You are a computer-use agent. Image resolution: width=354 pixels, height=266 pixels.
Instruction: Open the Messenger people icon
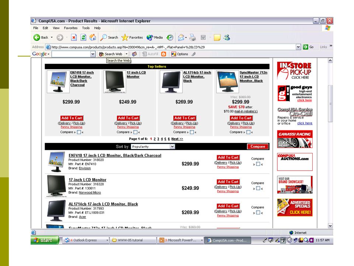pyautogui.click(x=227, y=37)
